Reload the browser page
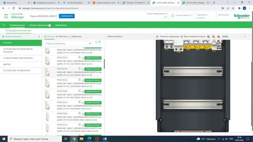The height and width of the screenshot is (142, 253). click(x=13, y=8)
